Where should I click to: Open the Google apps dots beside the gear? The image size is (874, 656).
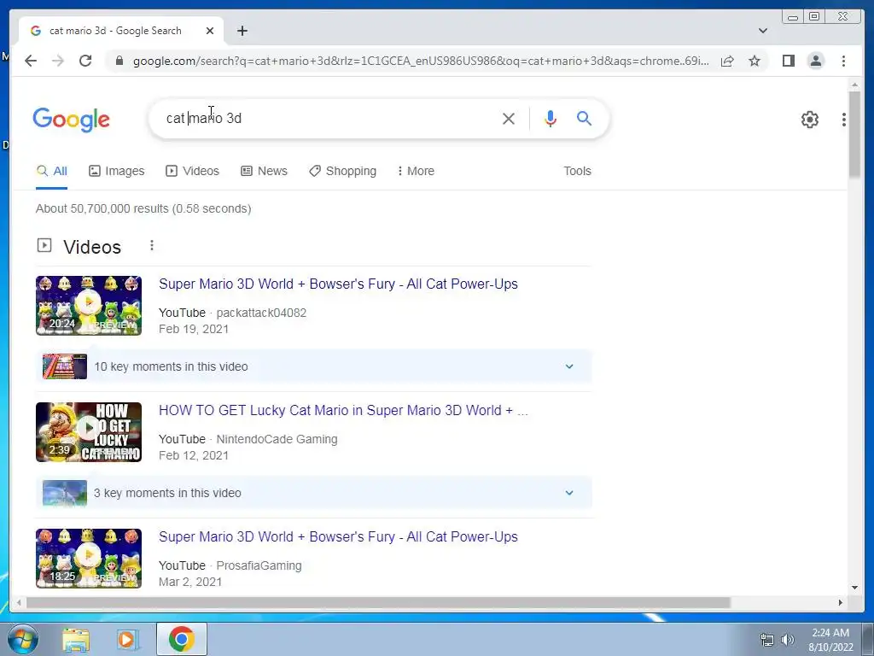coord(844,120)
